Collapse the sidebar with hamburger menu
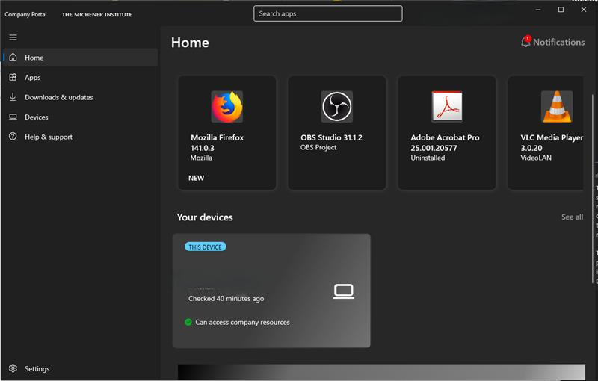This screenshot has height=381, width=598. (x=13, y=37)
